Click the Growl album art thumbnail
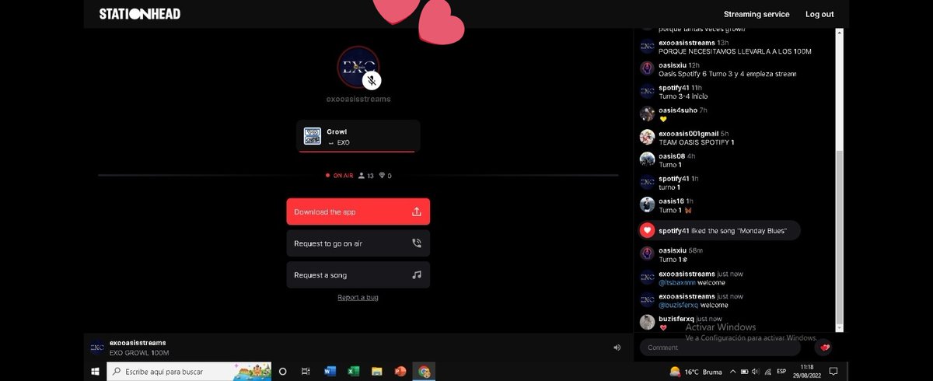933x381 pixels. 312,136
